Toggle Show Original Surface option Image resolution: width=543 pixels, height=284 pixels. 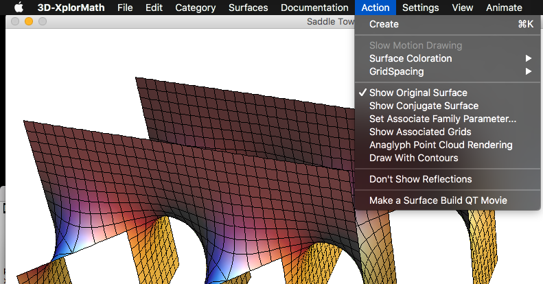(x=448, y=93)
